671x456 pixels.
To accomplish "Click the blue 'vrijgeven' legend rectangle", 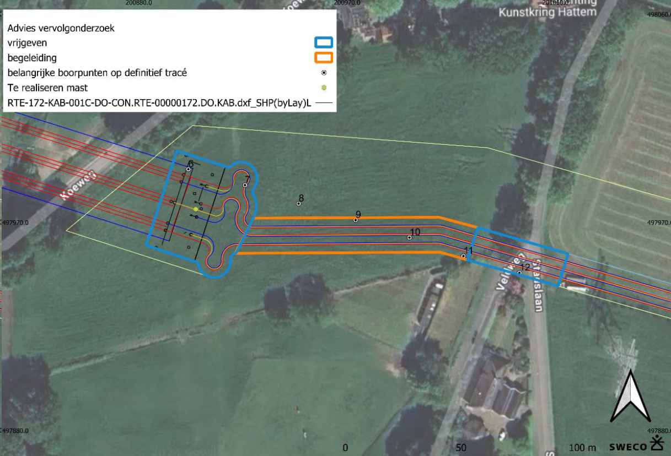I will 323,43.
